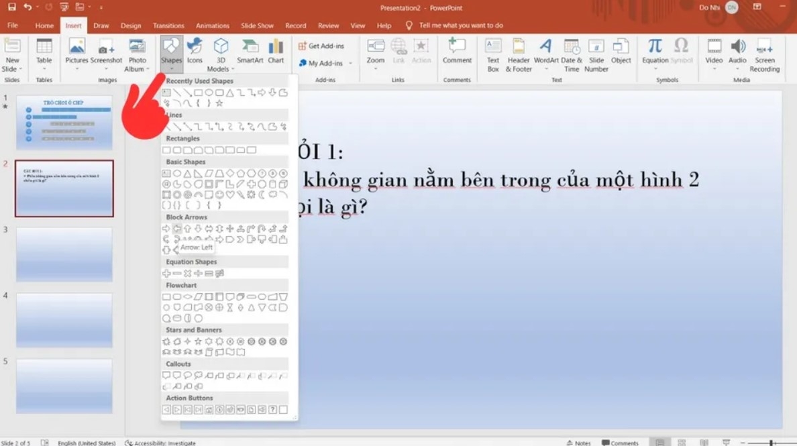Image resolution: width=797 pixels, height=446 pixels.
Task: Insert a Chart
Action: click(x=276, y=51)
